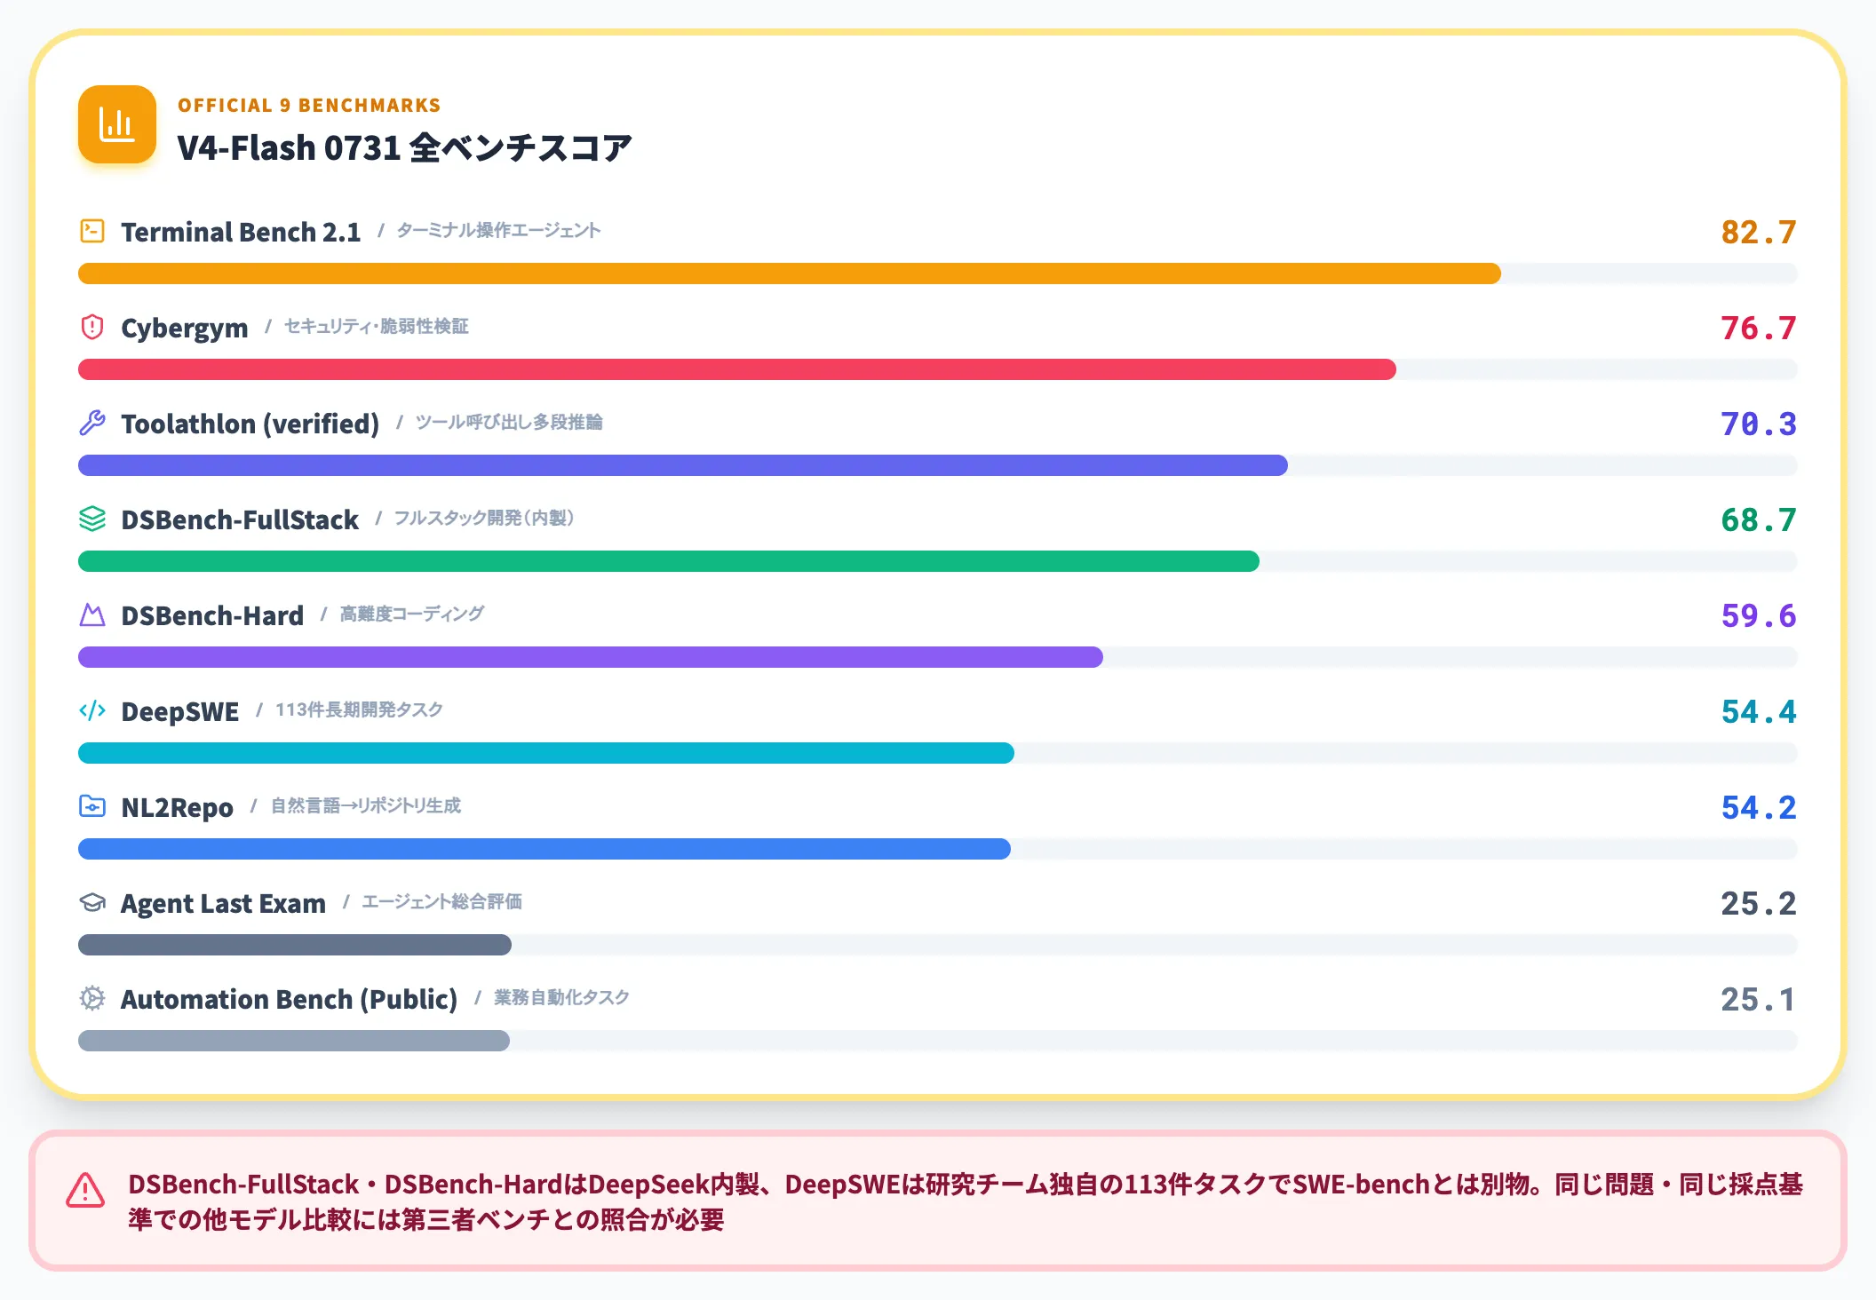Click the "DSBench-FullStack" benchmark name
Image resolution: width=1876 pixels, height=1300 pixels.
click(x=240, y=519)
